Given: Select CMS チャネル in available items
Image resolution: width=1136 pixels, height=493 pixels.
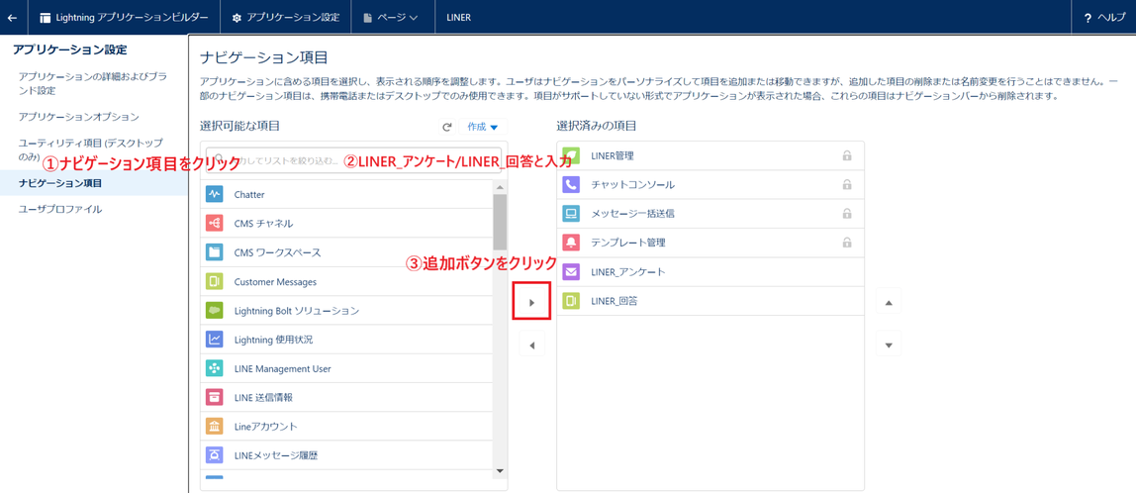Looking at the screenshot, I should tap(263, 224).
